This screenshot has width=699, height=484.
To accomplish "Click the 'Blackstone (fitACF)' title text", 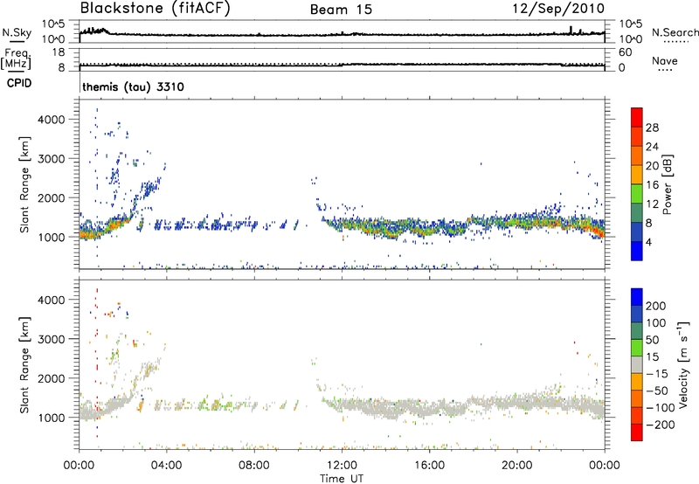I will [155, 8].
